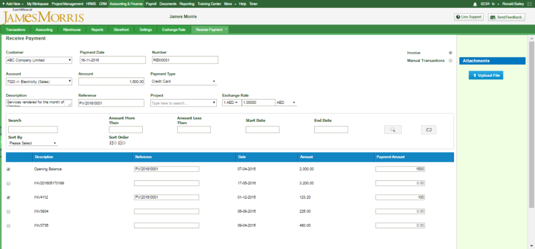
Task: Open the Help menu
Action: (x=243, y=4)
